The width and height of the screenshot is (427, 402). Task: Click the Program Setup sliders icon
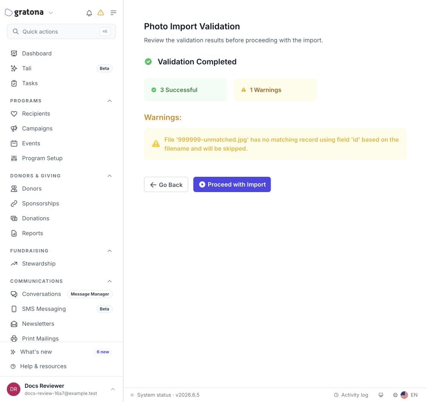coord(14,158)
